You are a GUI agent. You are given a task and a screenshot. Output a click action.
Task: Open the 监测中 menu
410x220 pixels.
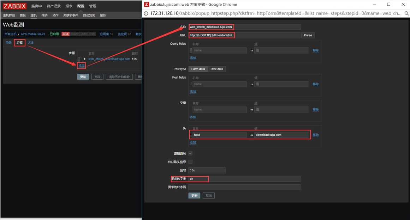tap(36, 6)
